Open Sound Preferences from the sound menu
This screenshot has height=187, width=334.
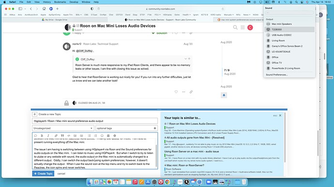277,75
